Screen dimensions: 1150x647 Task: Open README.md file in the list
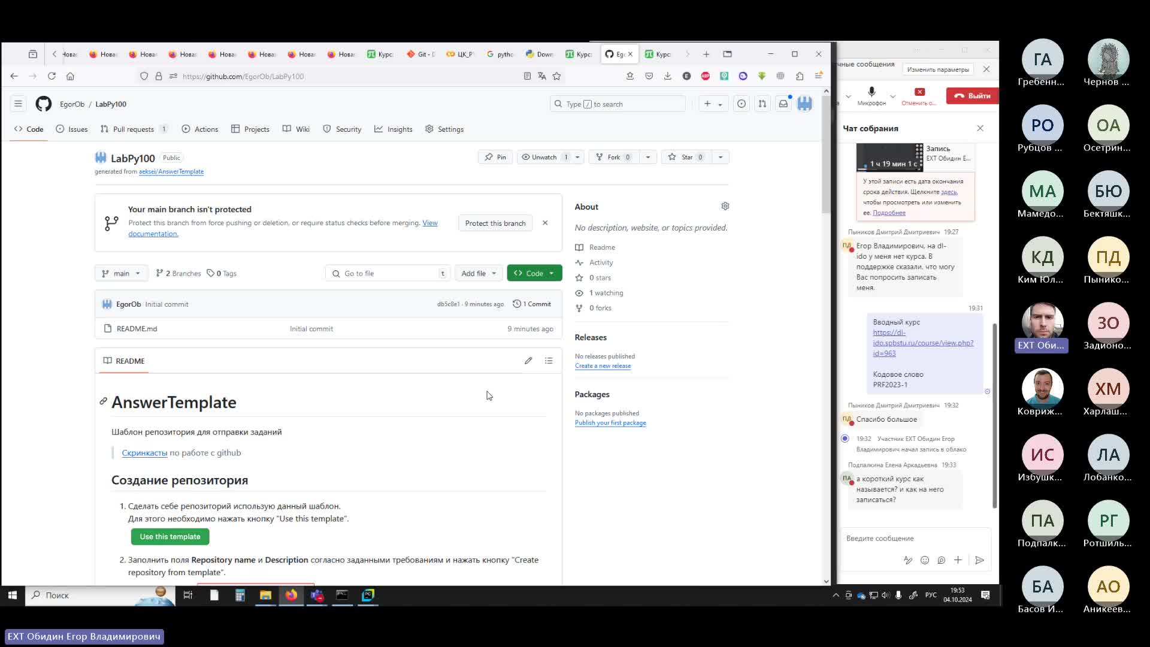(x=137, y=328)
